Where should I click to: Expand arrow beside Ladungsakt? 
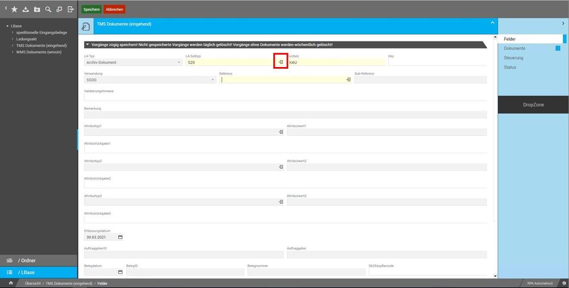pyautogui.click(x=13, y=39)
